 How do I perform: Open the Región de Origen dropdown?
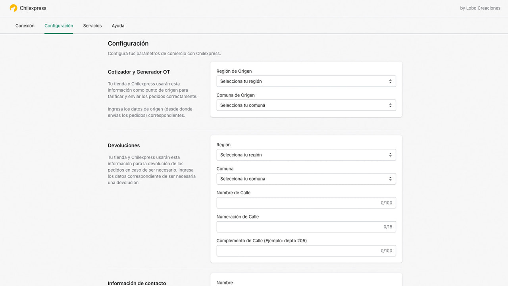pyautogui.click(x=306, y=81)
